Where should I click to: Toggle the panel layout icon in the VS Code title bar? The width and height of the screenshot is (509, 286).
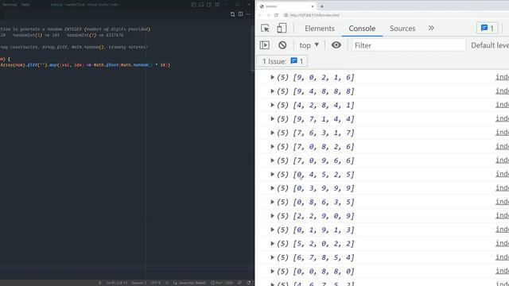(x=201, y=5)
